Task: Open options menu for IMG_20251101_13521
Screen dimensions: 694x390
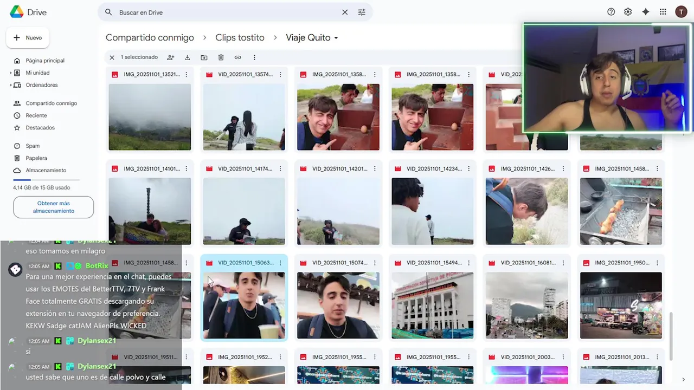Action: tap(187, 75)
